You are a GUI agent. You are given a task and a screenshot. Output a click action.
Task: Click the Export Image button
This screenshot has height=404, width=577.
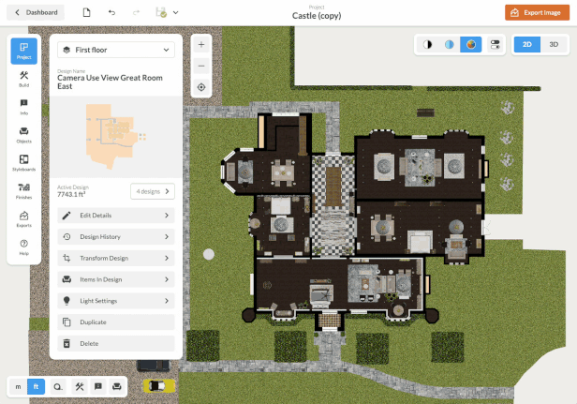point(538,12)
